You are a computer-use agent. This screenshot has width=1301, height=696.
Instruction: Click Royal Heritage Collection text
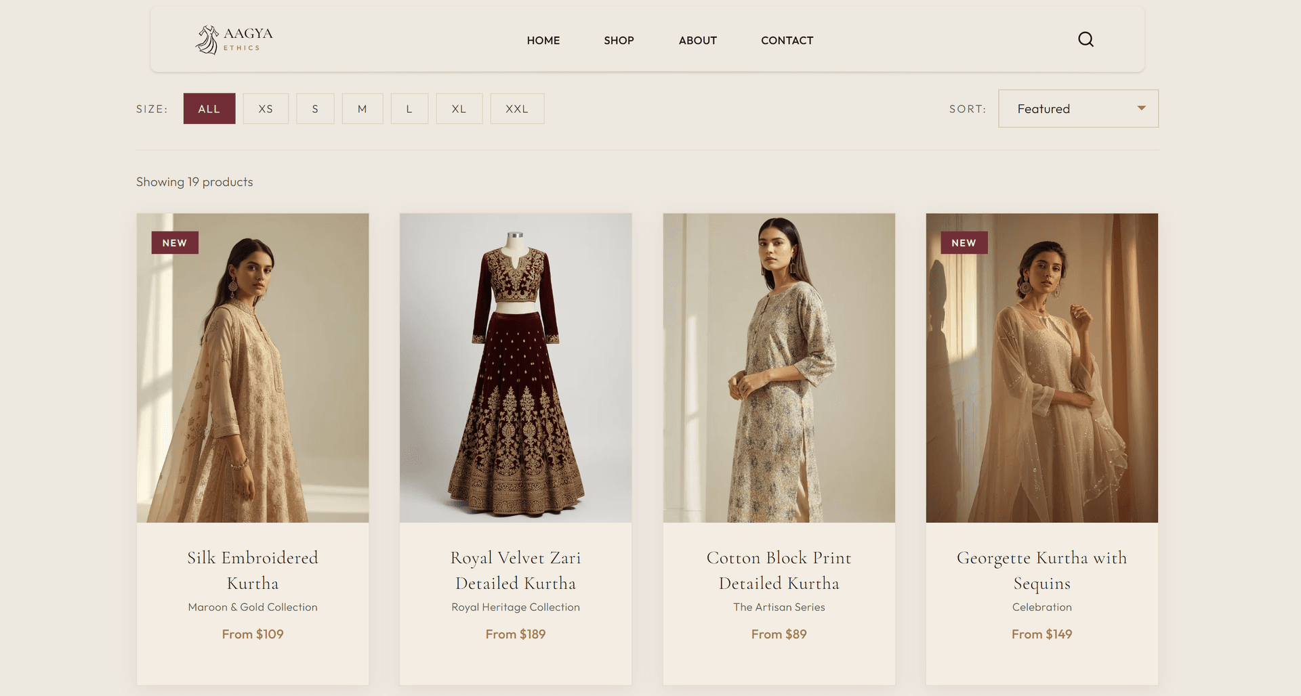516,607
